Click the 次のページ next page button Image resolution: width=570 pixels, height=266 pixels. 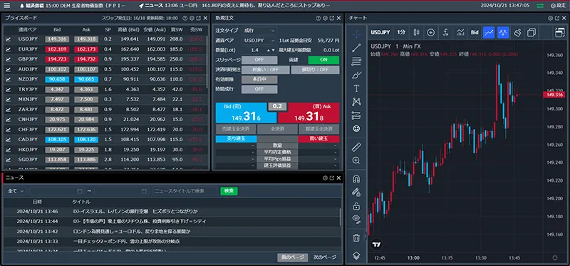coord(325,257)
